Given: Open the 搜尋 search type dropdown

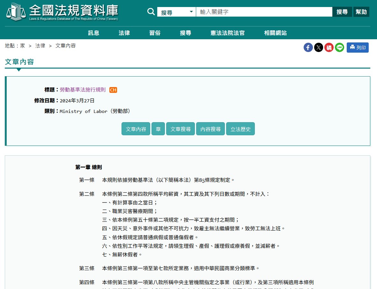Looking at the screenshot, I should pos(176,12).
